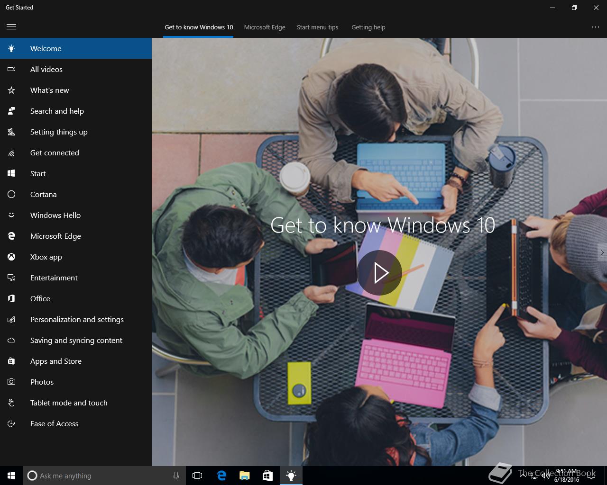This screenshot has width=607, height=485.
Task: Open the Store app from the taskbar
Action: point(267,476)
